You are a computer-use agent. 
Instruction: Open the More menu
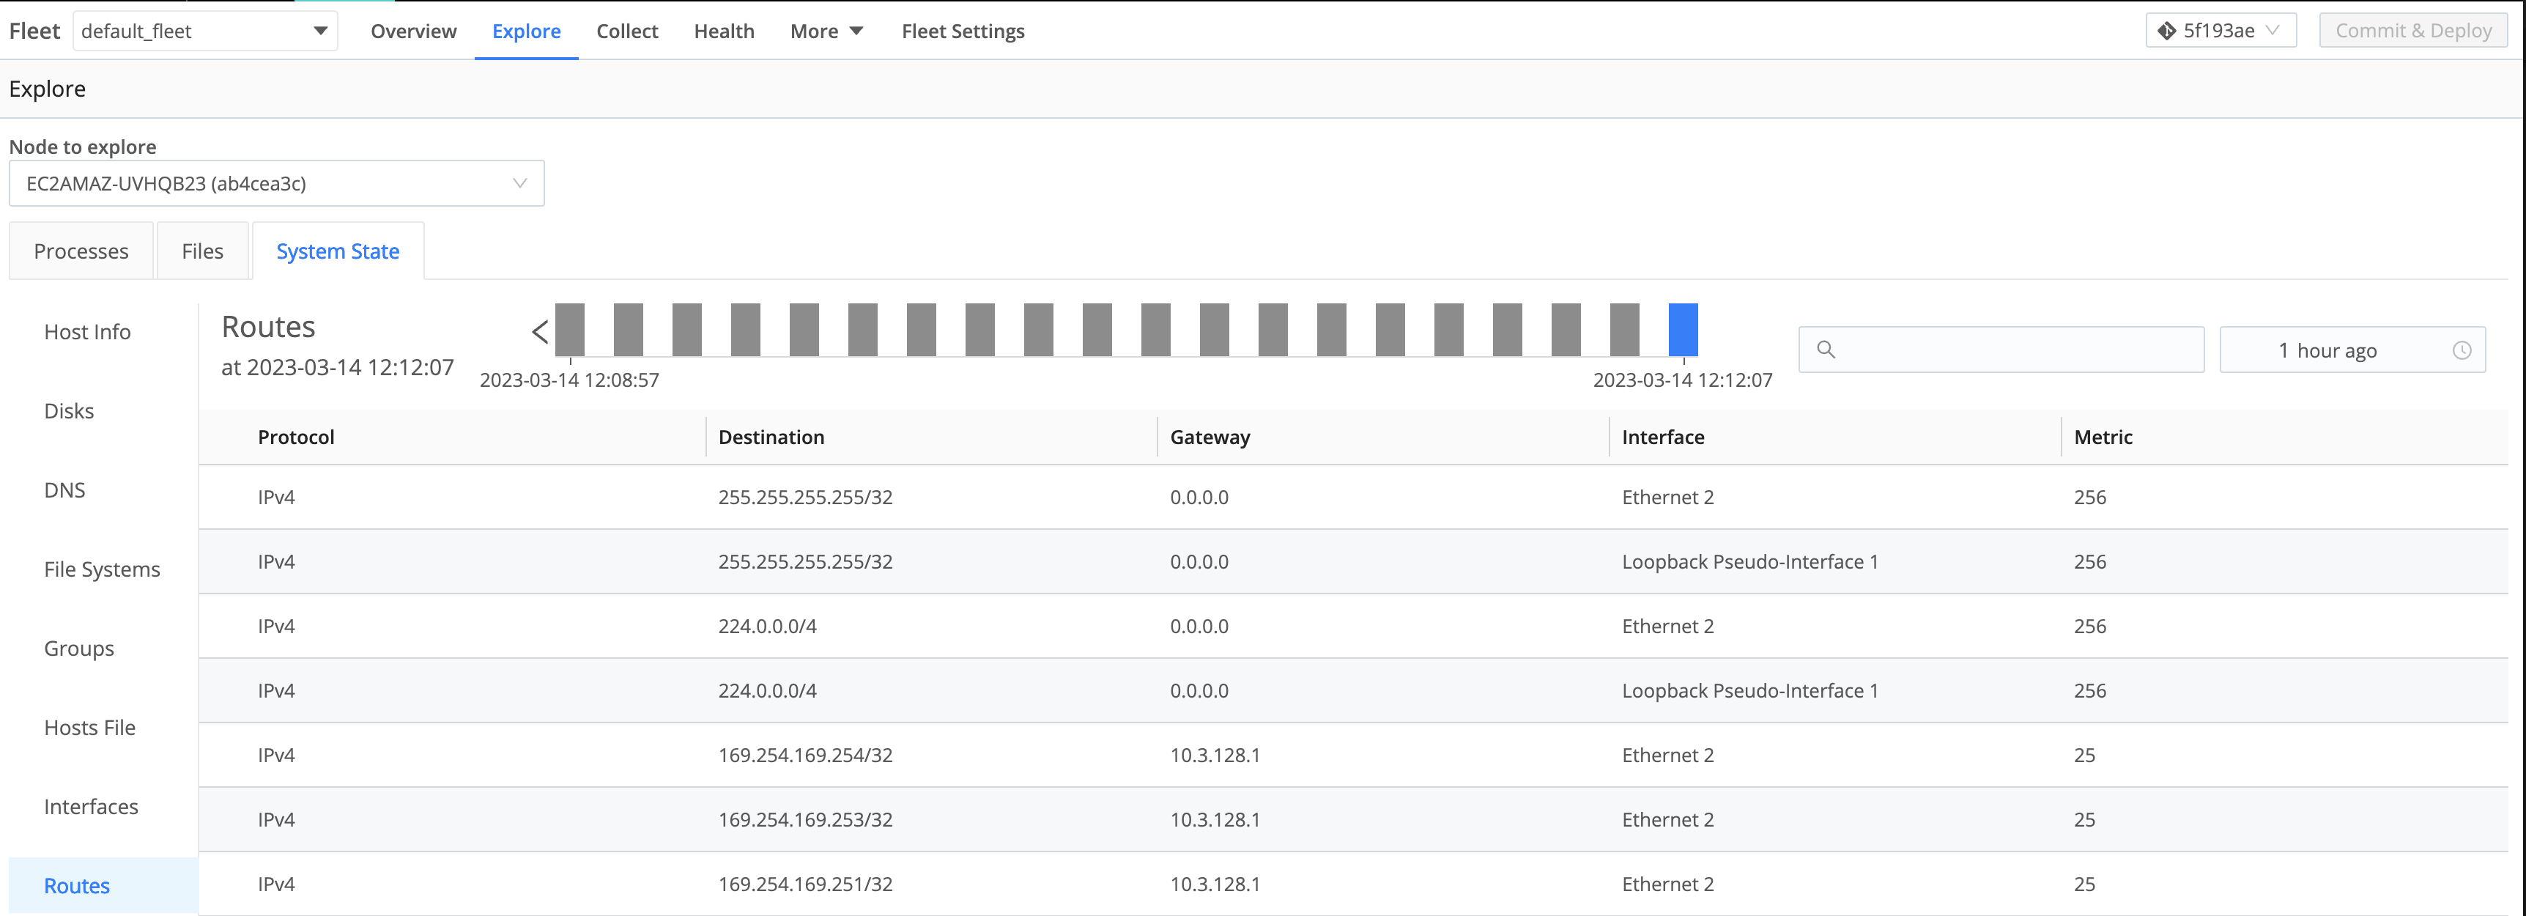[x=826, y=30]
